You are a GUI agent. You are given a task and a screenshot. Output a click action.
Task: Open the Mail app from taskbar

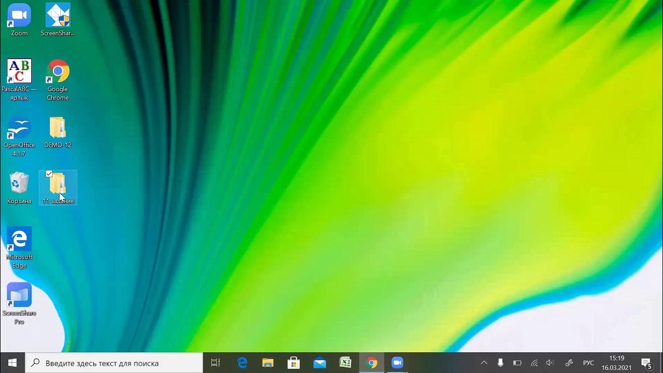coord(320,363)
